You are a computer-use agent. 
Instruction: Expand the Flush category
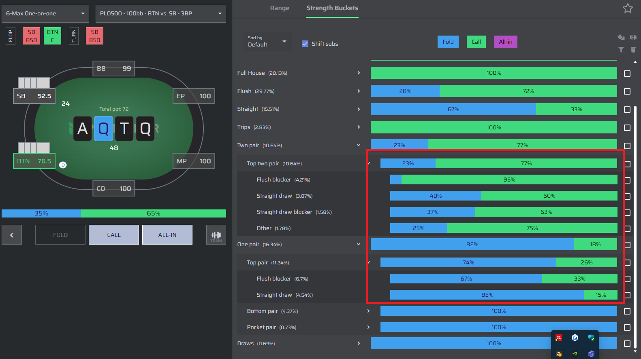click(359, 91)
